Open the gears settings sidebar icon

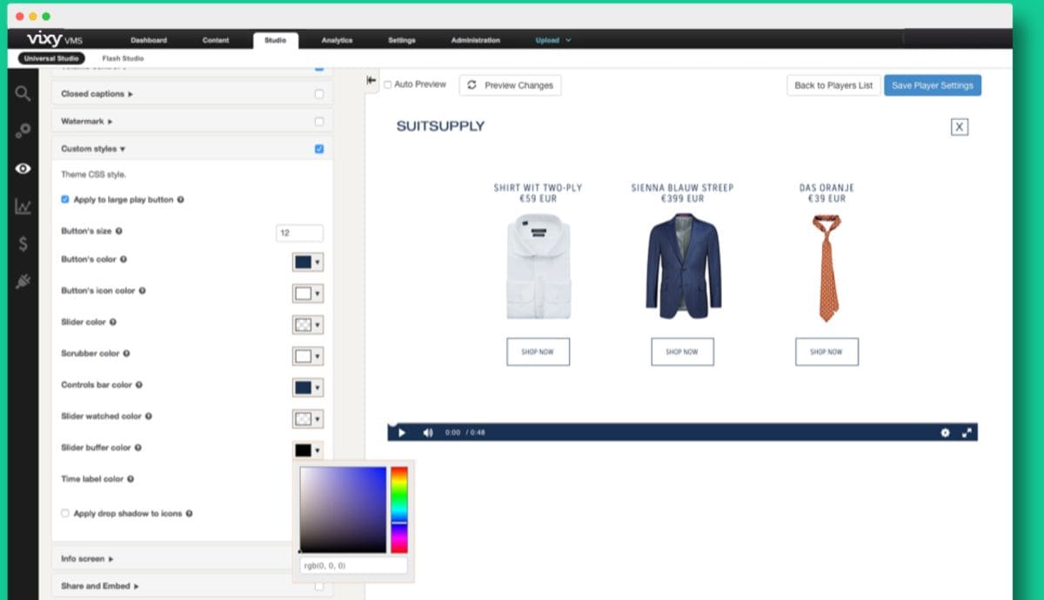[23, 130]
